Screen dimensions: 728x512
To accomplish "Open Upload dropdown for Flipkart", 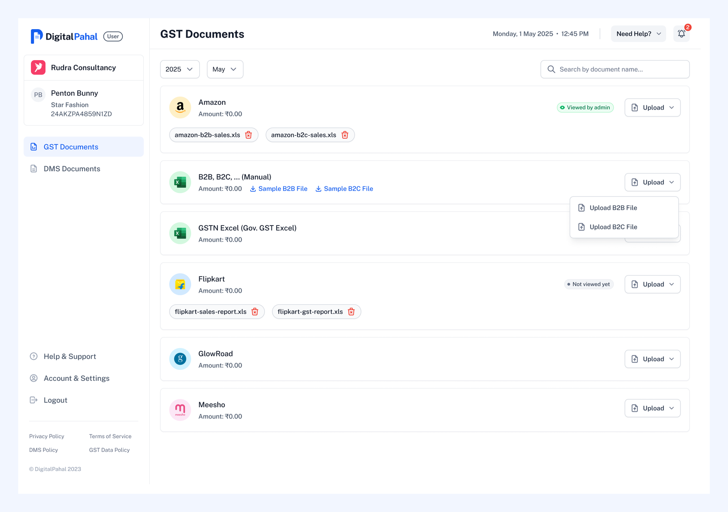I will [652, 284].
